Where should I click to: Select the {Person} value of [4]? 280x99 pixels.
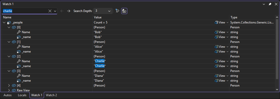coord(99,85)
